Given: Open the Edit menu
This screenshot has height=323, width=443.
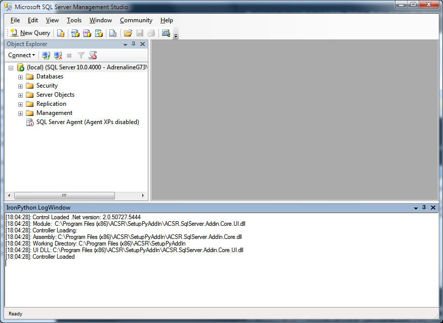Looking at the screenshot, I should [33, 20].
